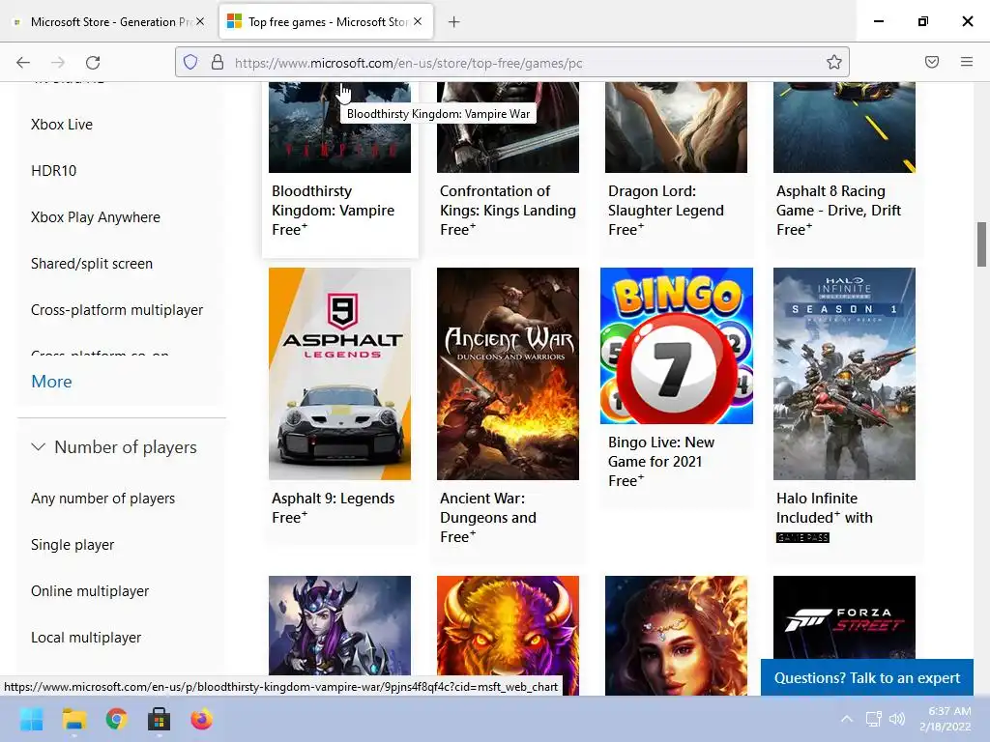Open the tracking protection shield icon
This screenshot has width=990, height=742.
click(x=190, y=62)
